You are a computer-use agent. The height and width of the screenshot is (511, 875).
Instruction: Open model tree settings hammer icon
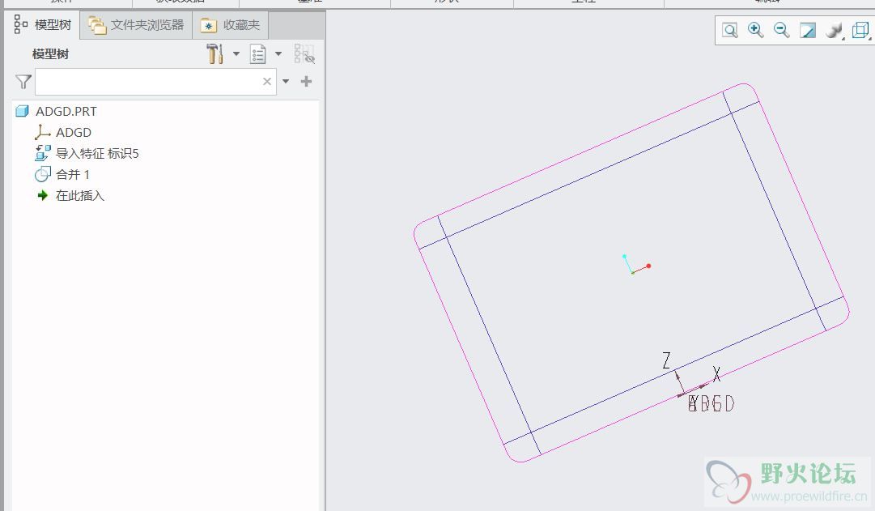tap(215, 54)
